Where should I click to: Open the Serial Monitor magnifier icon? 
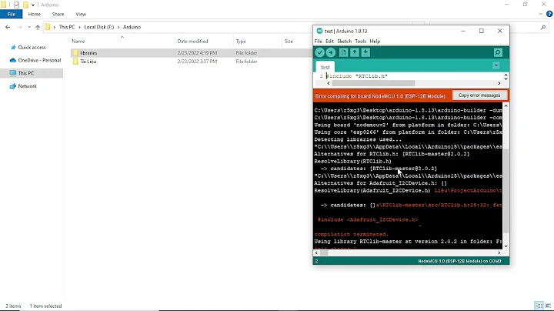498,52
